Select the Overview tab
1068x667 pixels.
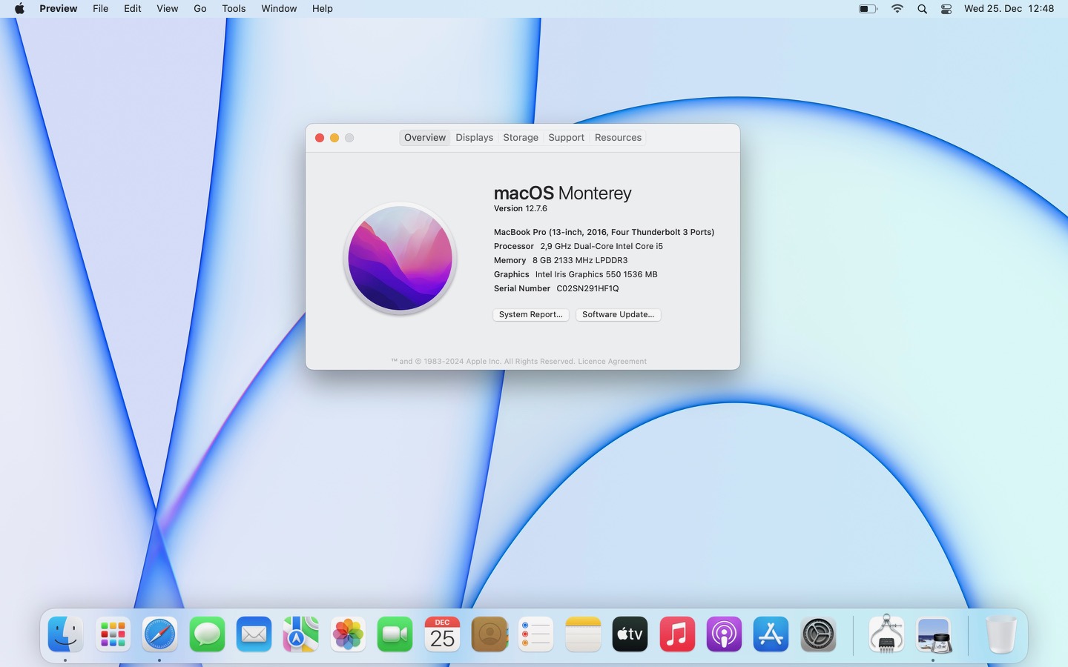(425, 138)
